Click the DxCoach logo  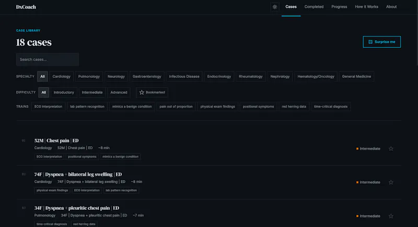tap(26, 7)
